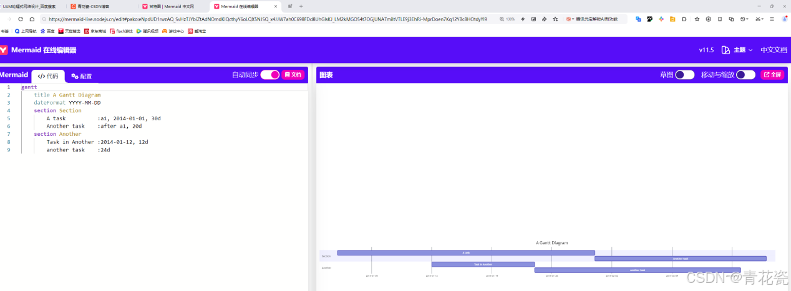This screenshot has width=791, height=291.
Task: Toggle the 草图 sketch mode switch
Action: [685, 75]
